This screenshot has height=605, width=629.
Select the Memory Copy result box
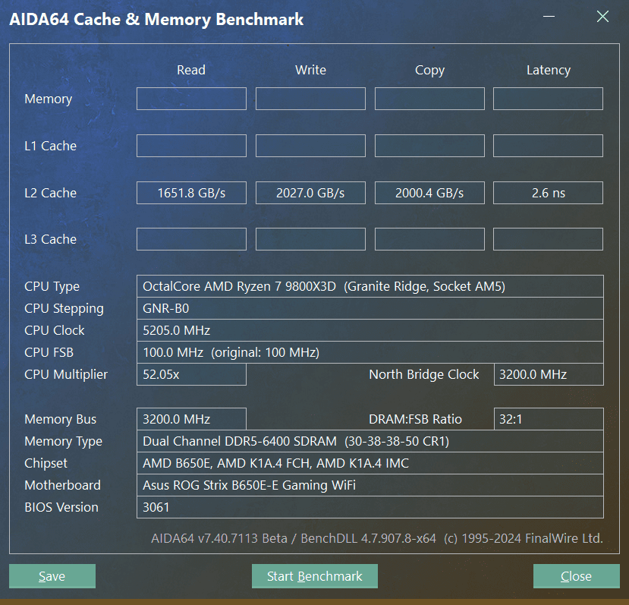point(429,99)
